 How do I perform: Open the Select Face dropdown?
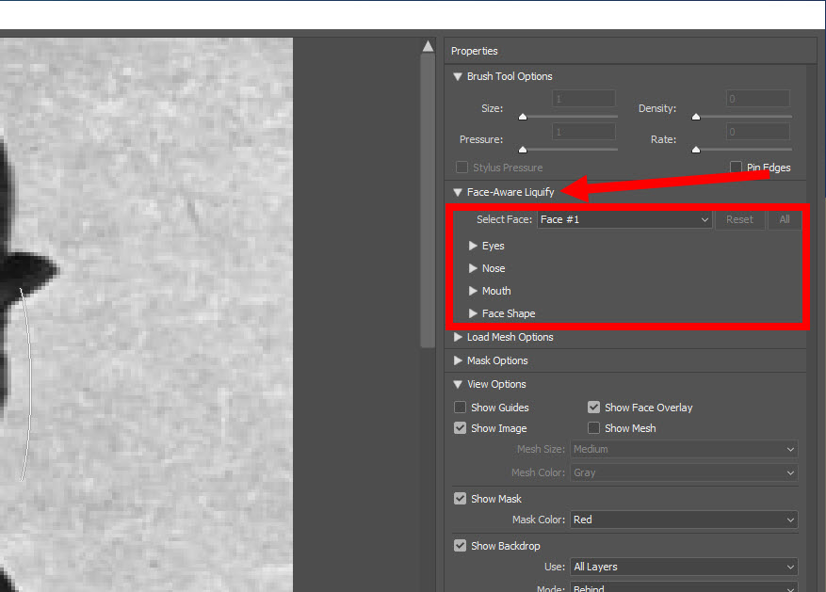click(x=624, y=219)
